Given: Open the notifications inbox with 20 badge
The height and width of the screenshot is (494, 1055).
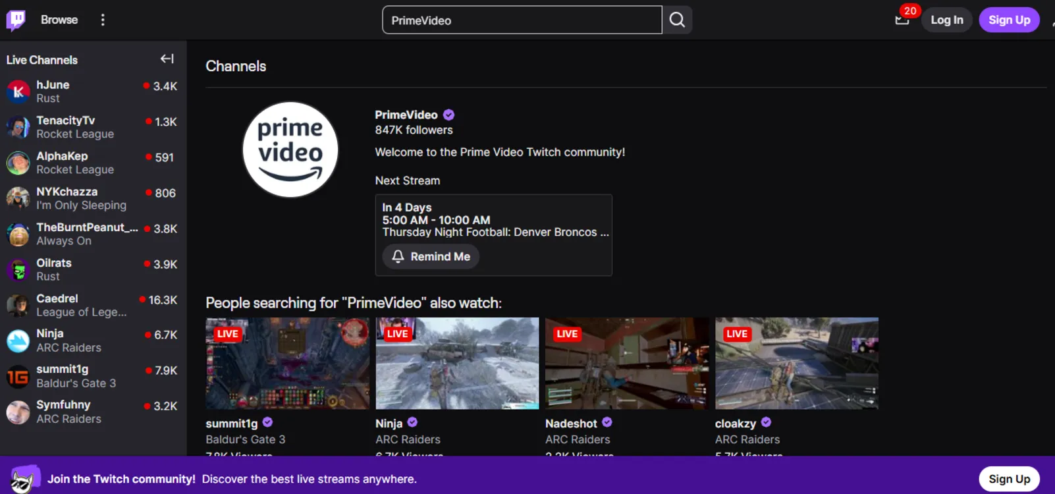Looking at the screenshot, I should 902,20.
